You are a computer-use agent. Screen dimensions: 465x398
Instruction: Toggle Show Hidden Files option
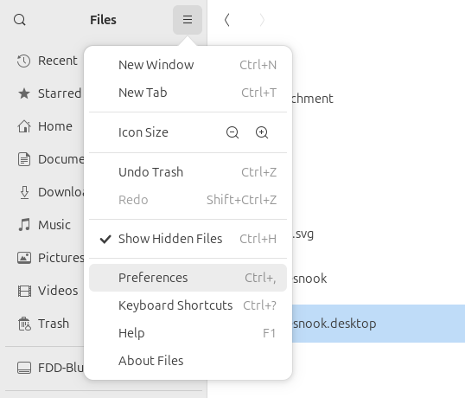coord(188,239)
